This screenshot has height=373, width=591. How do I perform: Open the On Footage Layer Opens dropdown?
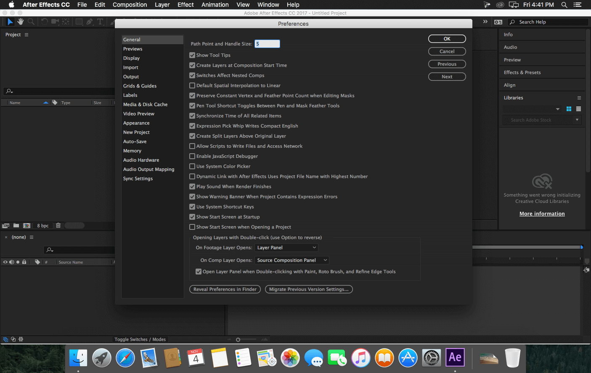pyautogui.click(x=286, y=248)
